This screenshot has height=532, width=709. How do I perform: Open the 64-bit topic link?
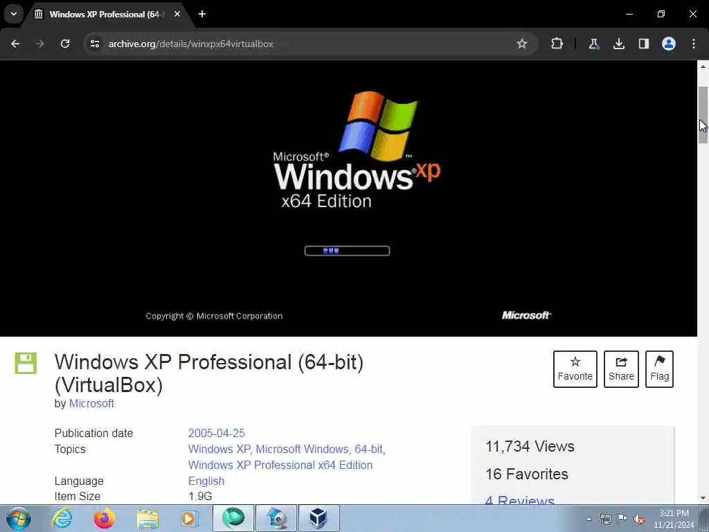tap(368, 449)
